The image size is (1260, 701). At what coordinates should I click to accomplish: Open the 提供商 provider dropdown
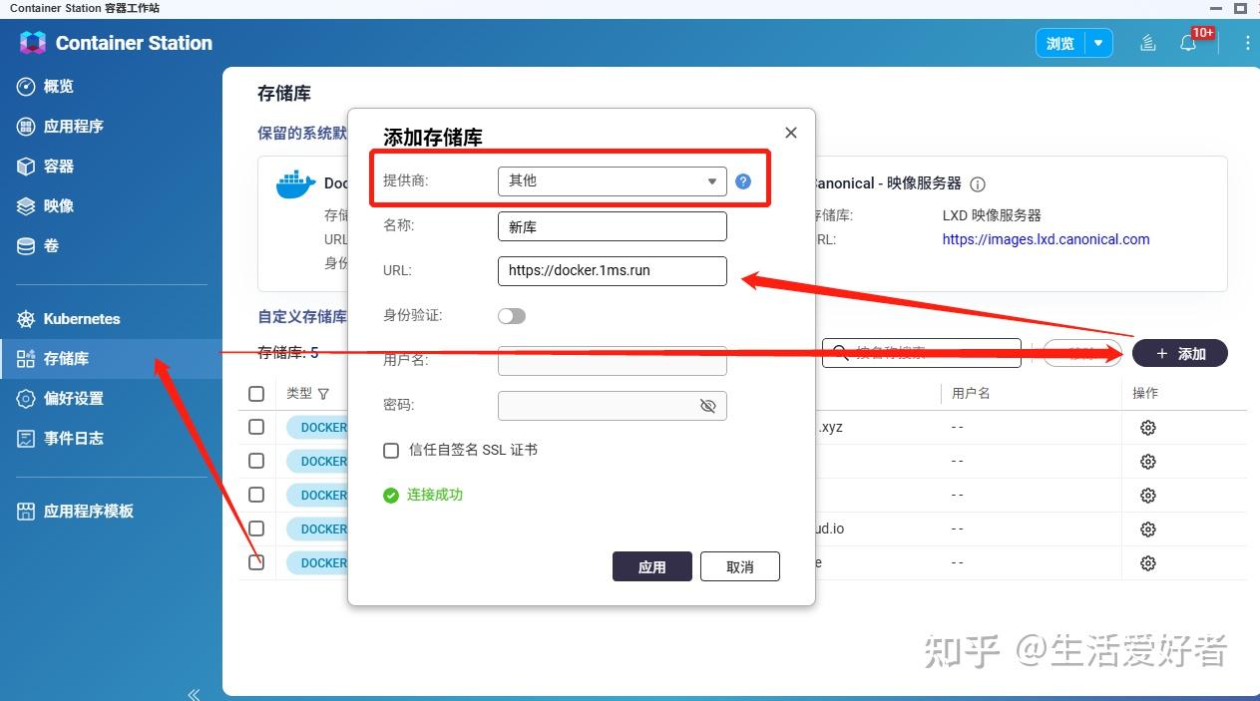point(612,180)
